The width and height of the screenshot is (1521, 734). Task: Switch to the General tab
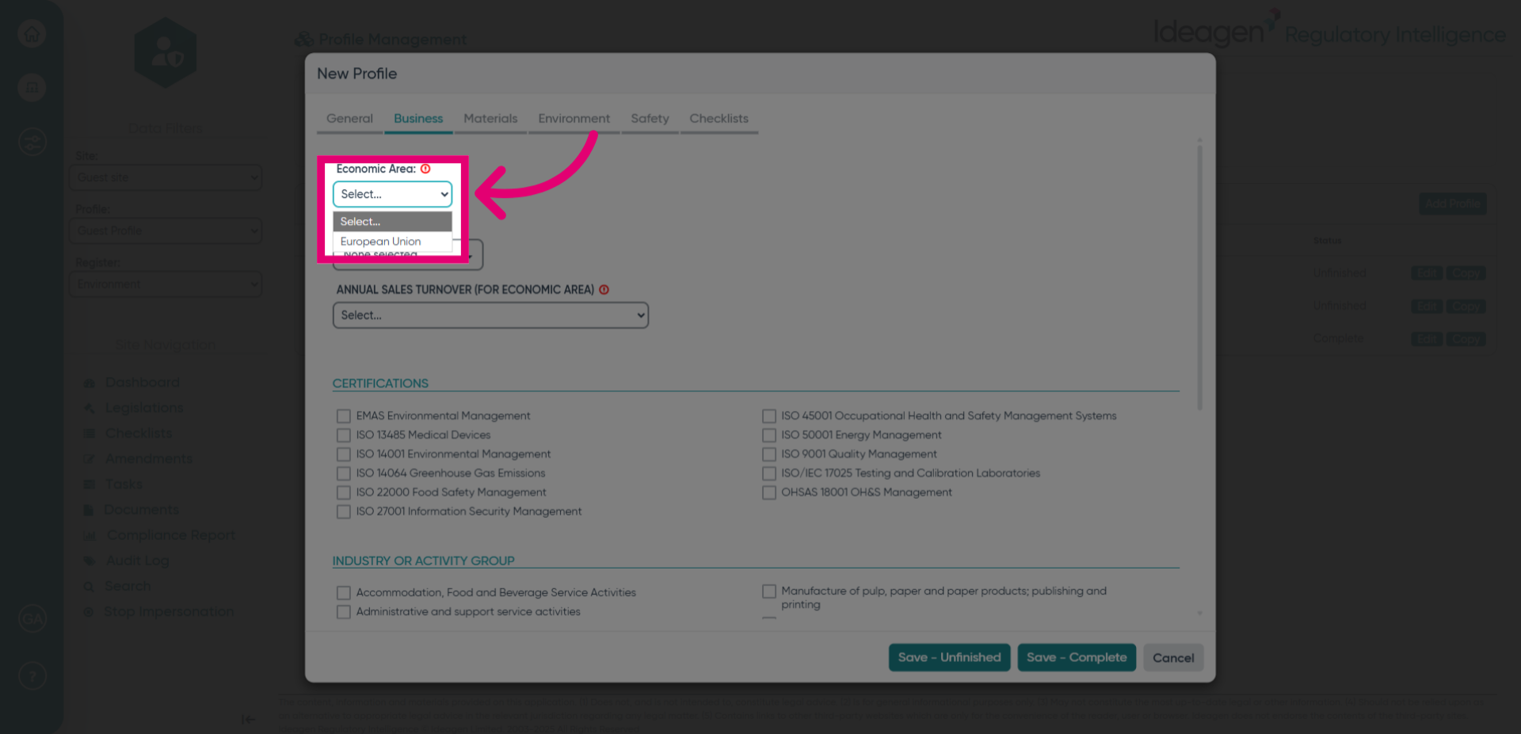[349, 119]
